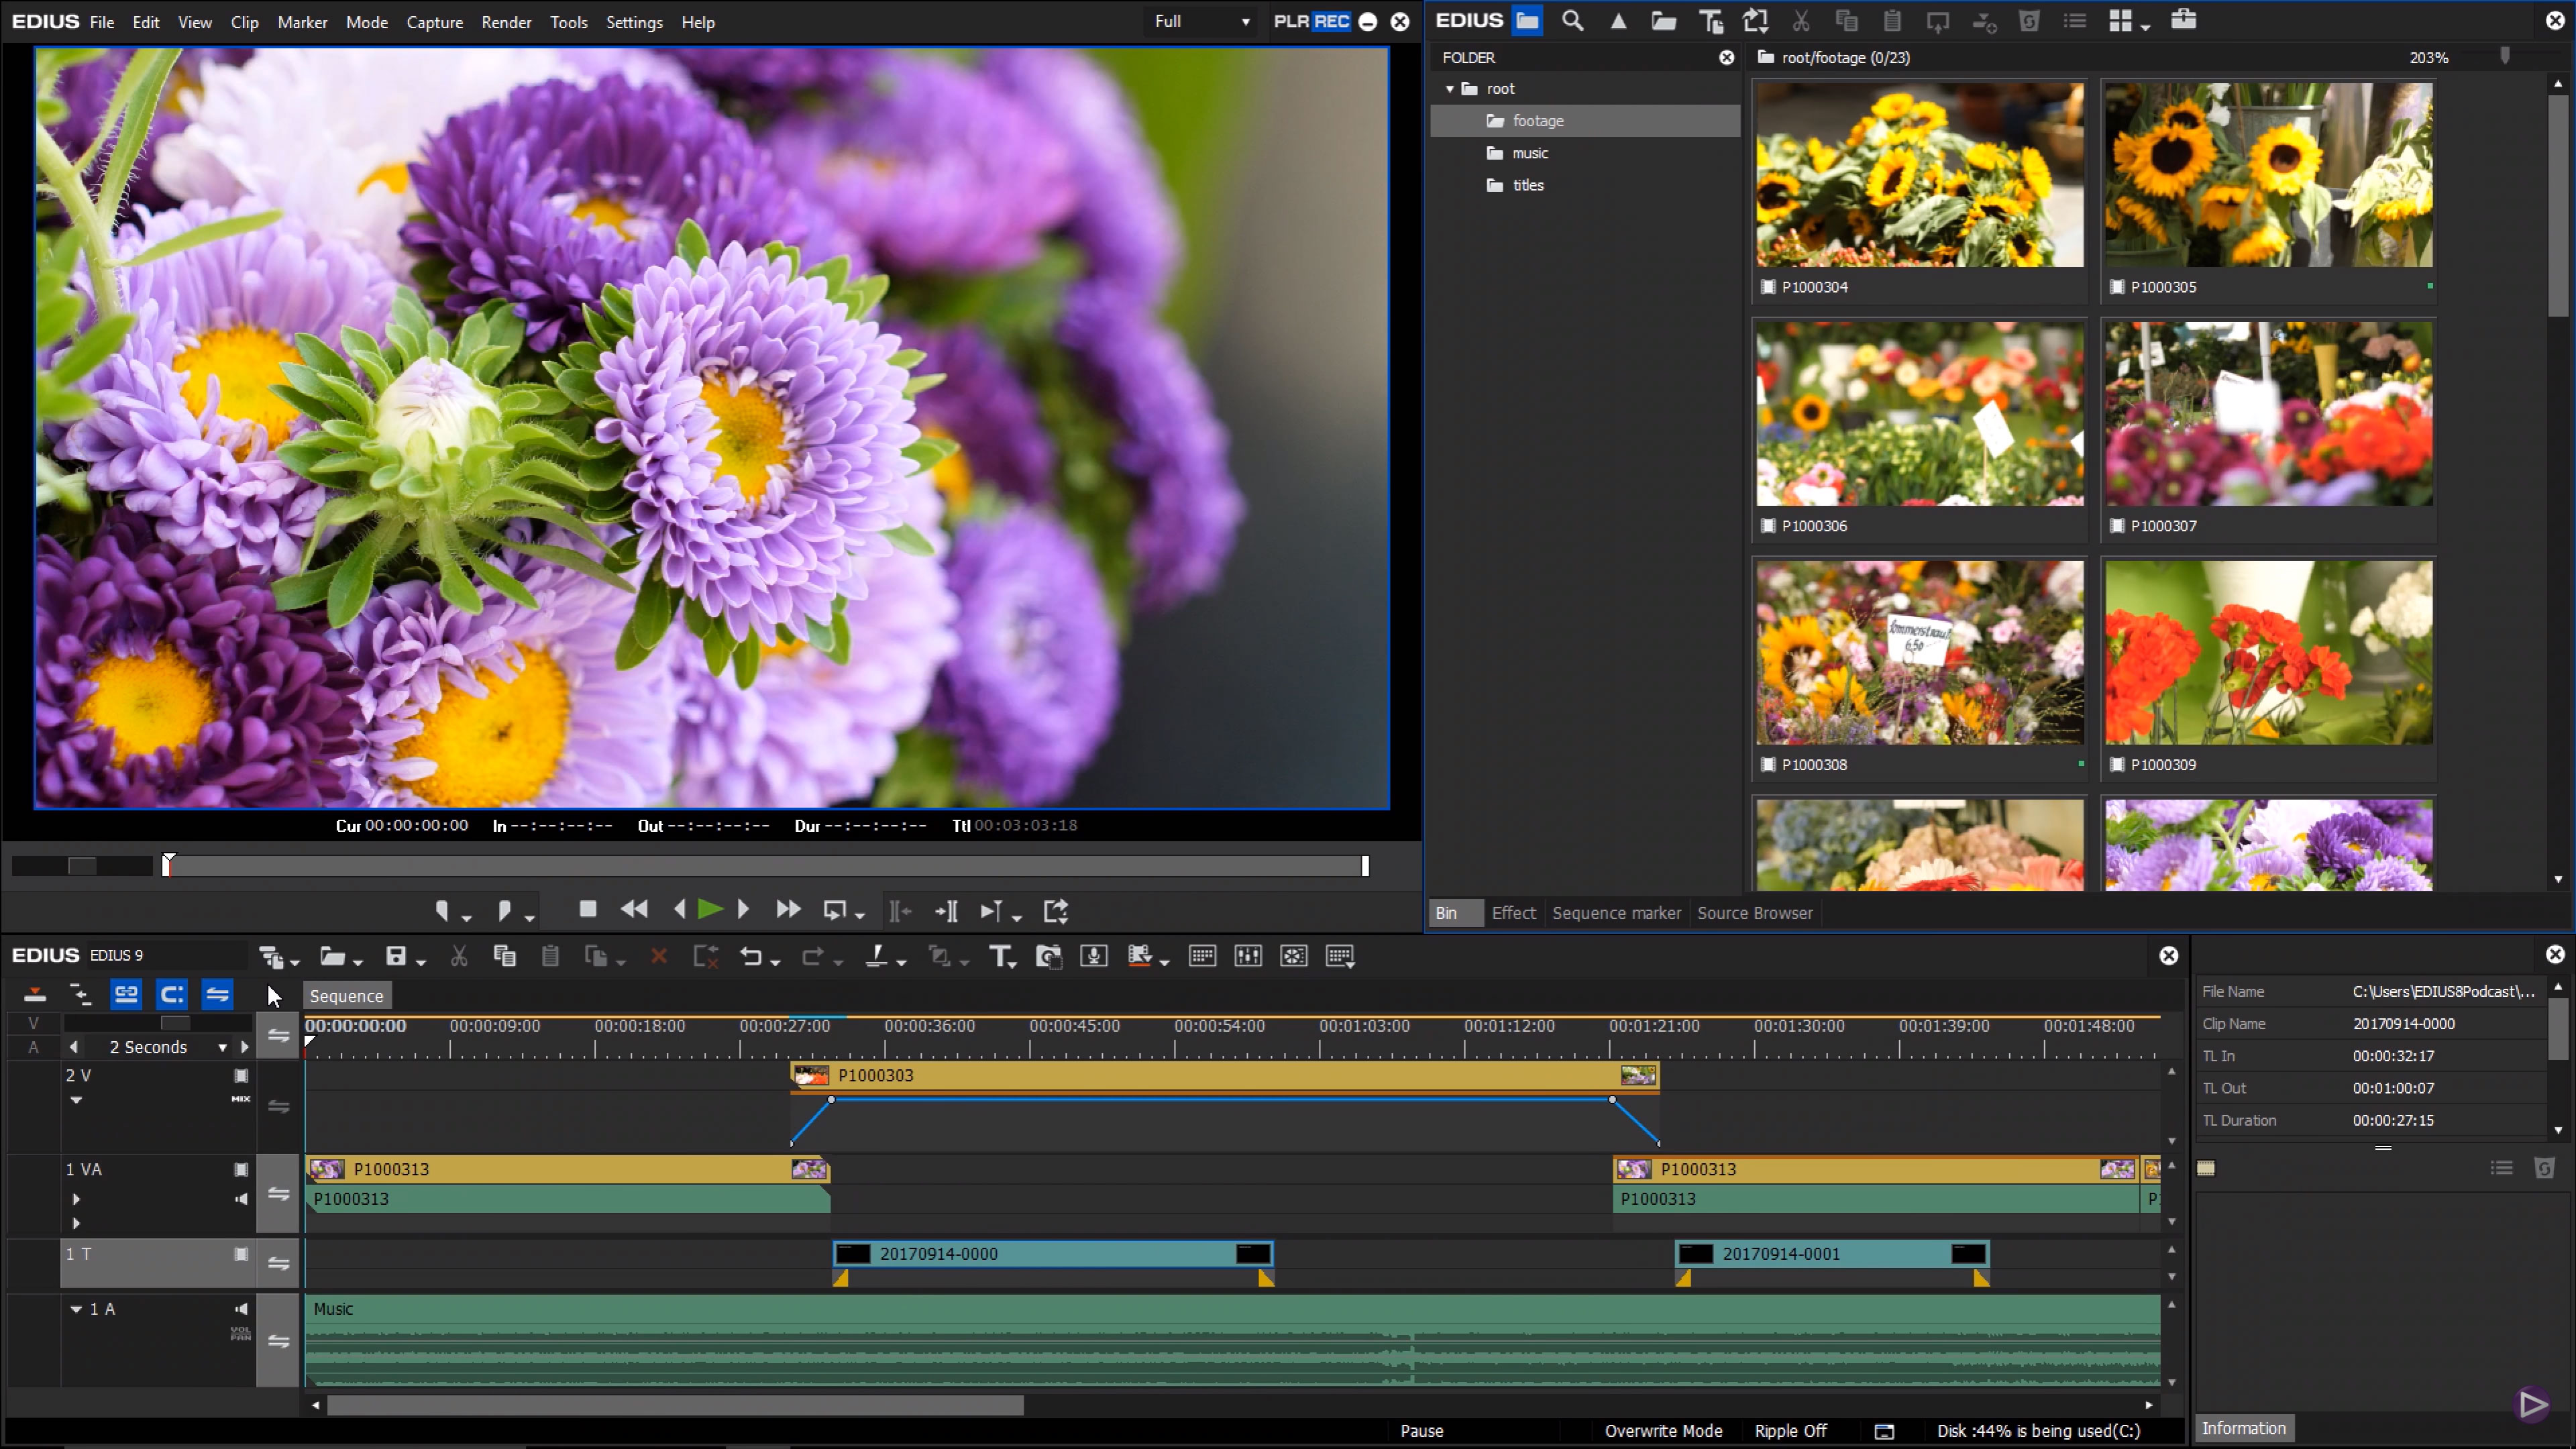The height and width of the screenshot is (1449, 2576).
Task: Click the Voice Over microphone icon
Action: coord(1094,956)
